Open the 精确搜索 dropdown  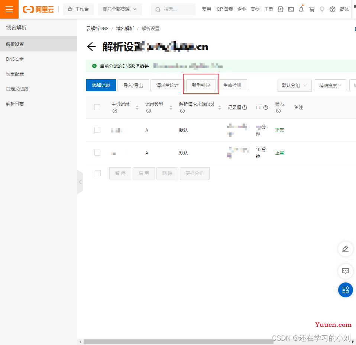[x=330, y=85]
